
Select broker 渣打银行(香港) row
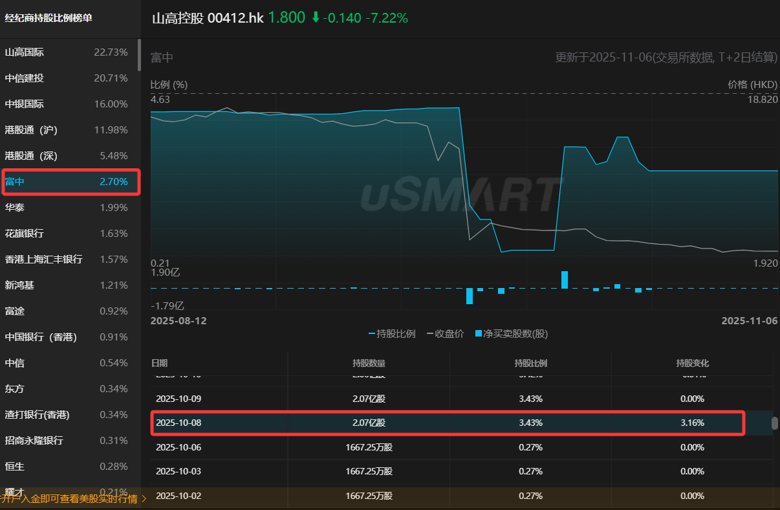70,415
